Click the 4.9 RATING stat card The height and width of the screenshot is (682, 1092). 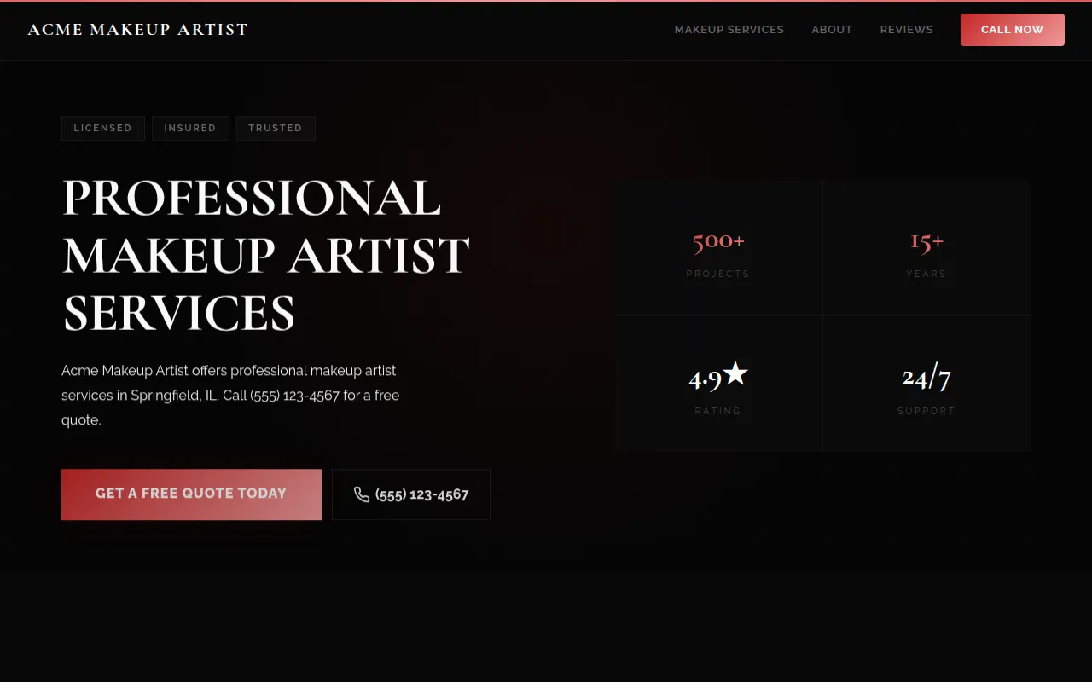[718, 384]
